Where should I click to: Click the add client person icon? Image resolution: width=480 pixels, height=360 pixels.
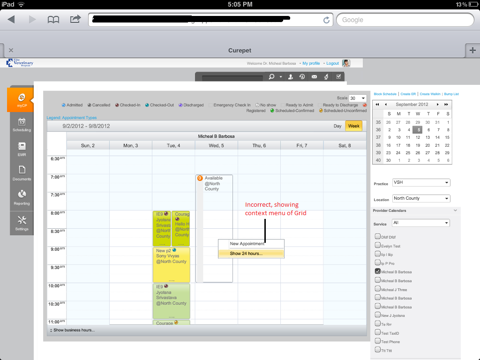291,76
